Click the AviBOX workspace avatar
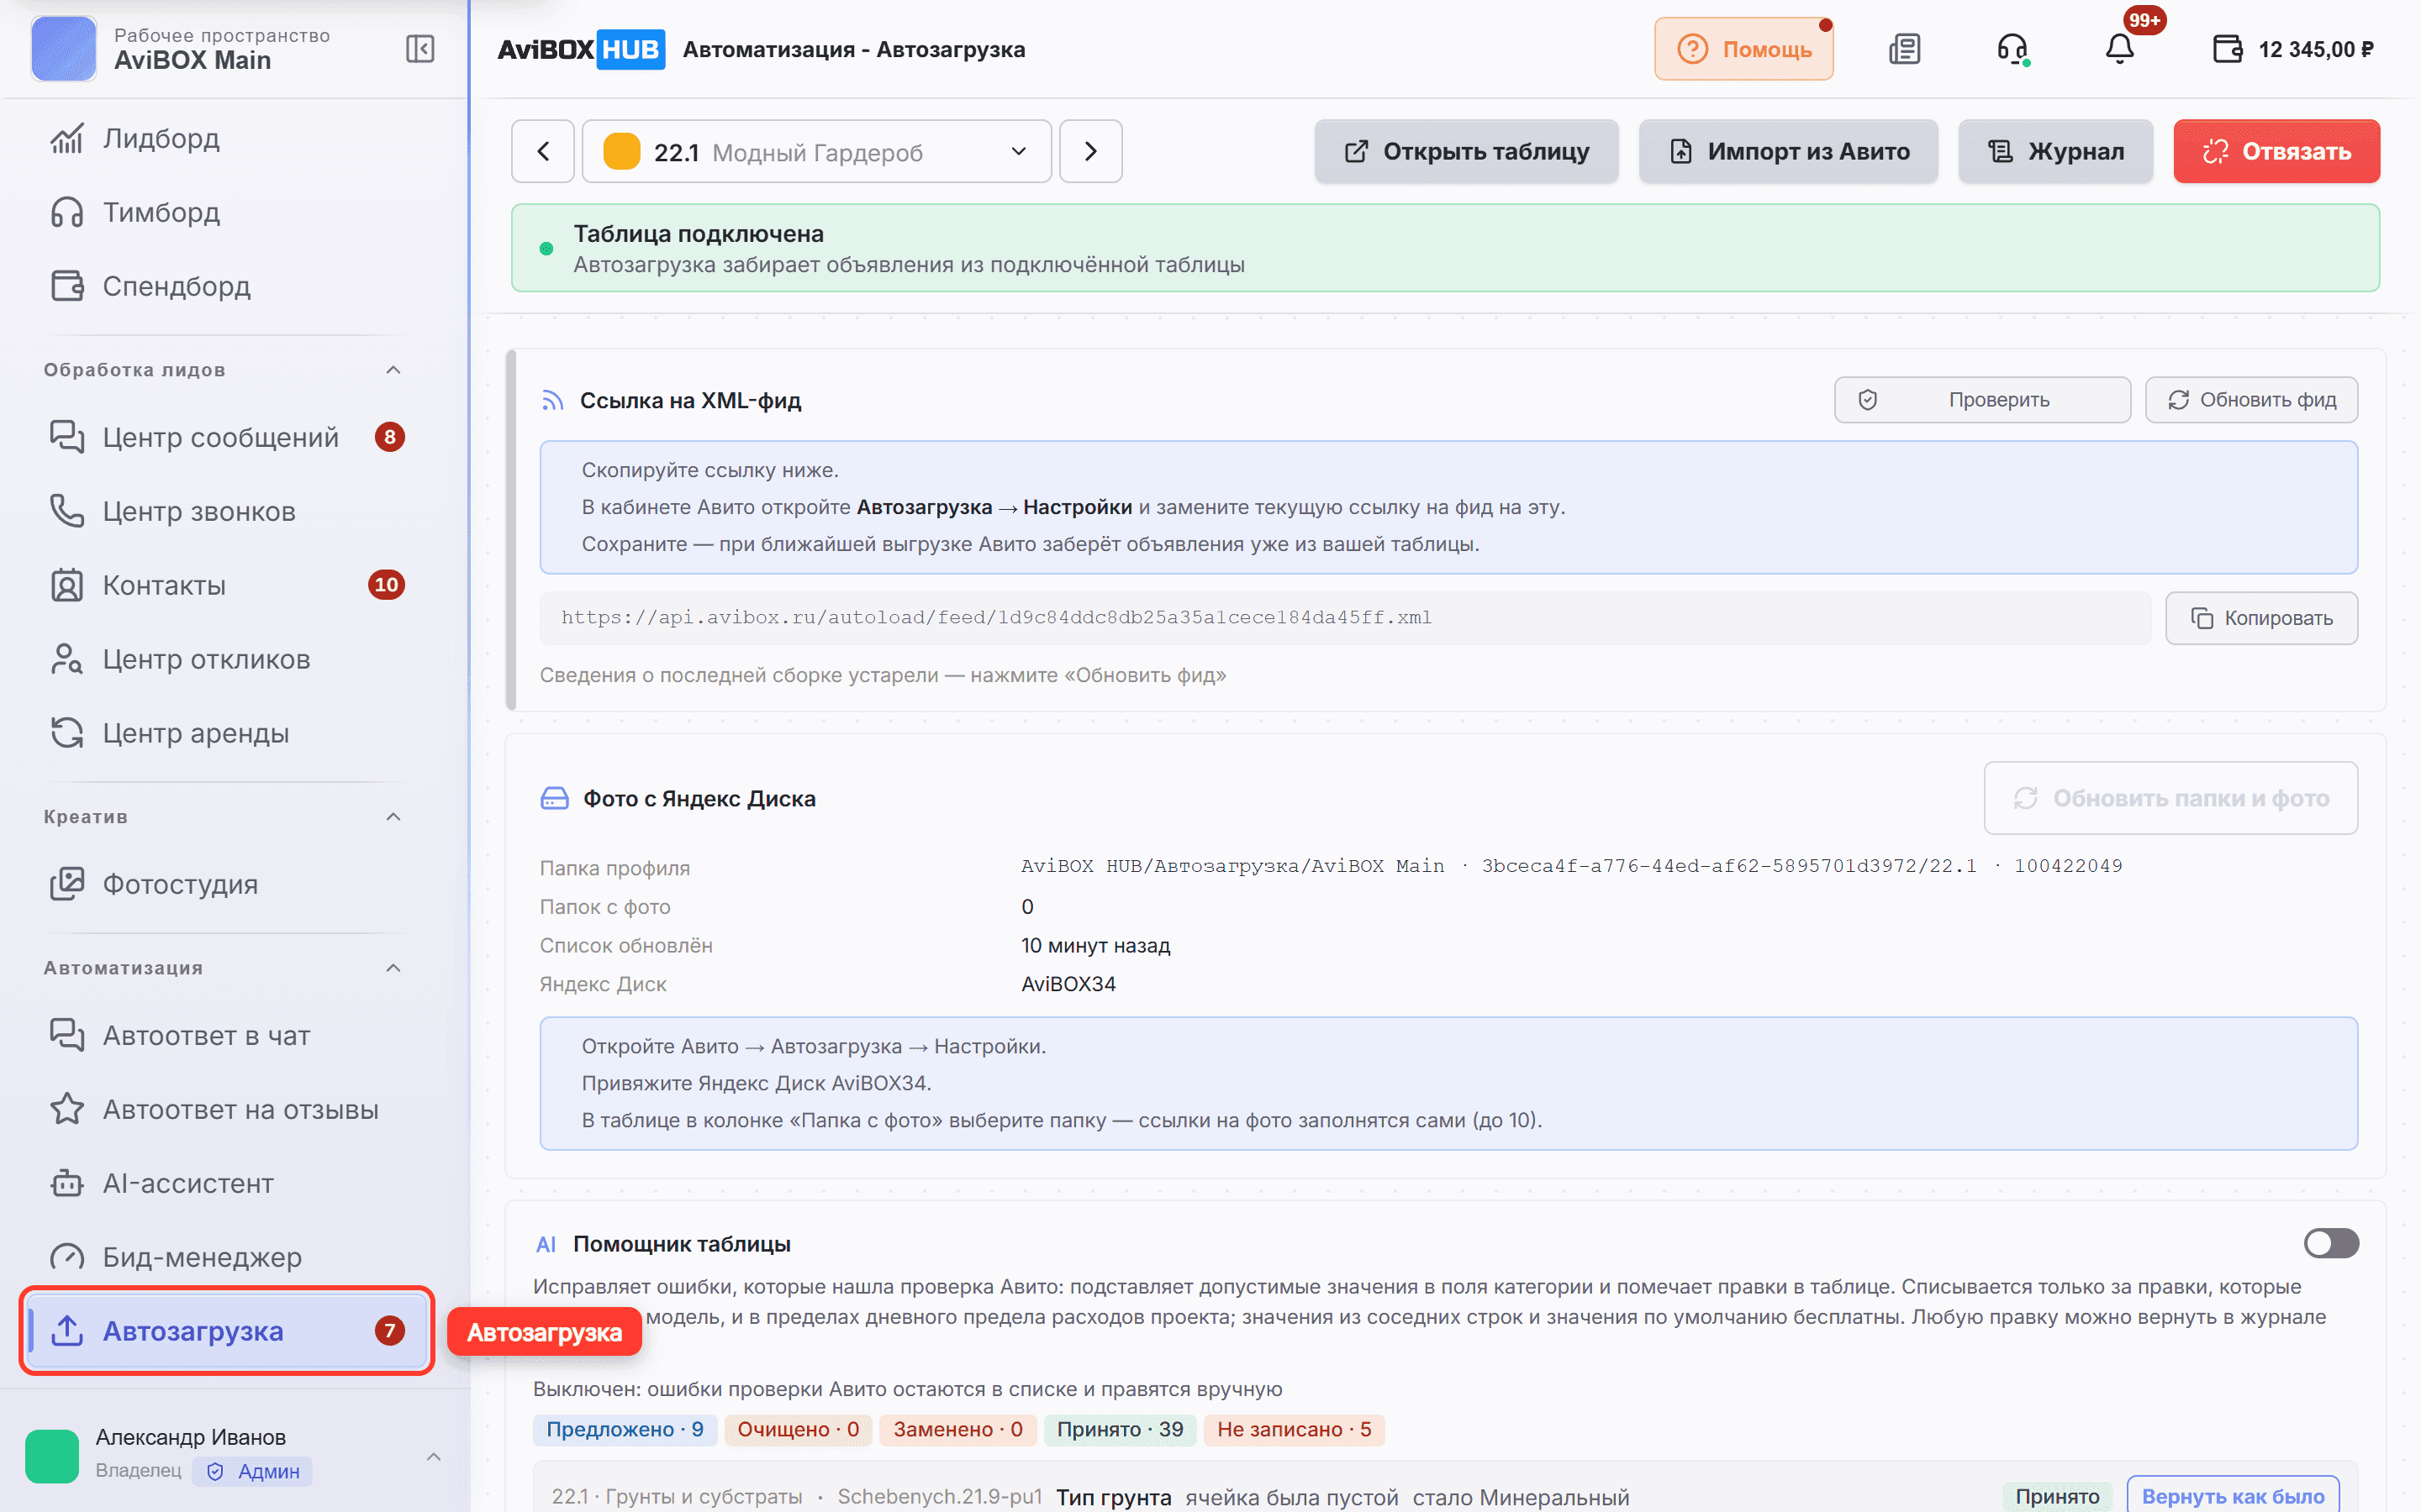The width and height of the screenshot is (2421, 1512). (63, 48)
